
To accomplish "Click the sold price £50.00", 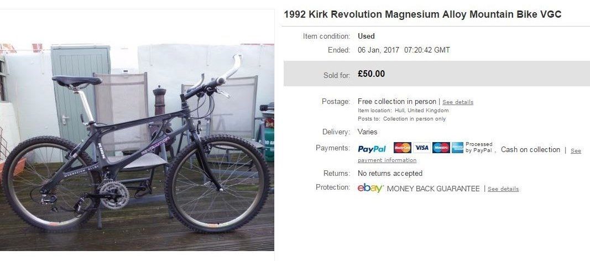I will [372, 74].
